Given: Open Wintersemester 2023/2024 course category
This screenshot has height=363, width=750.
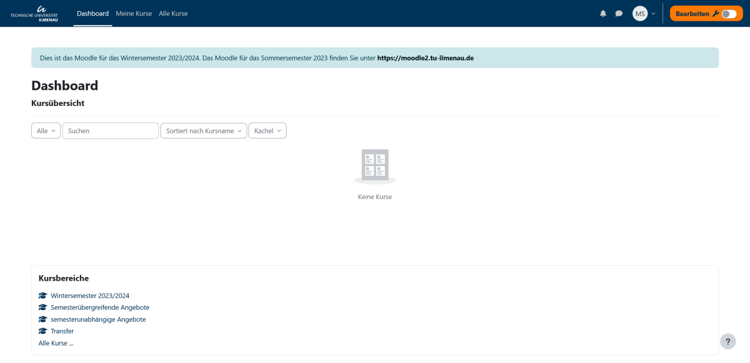Looking at the screenshot, I should (90, 296).
